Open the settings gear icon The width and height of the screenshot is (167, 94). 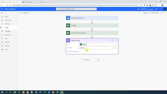[x=157, y=9]
